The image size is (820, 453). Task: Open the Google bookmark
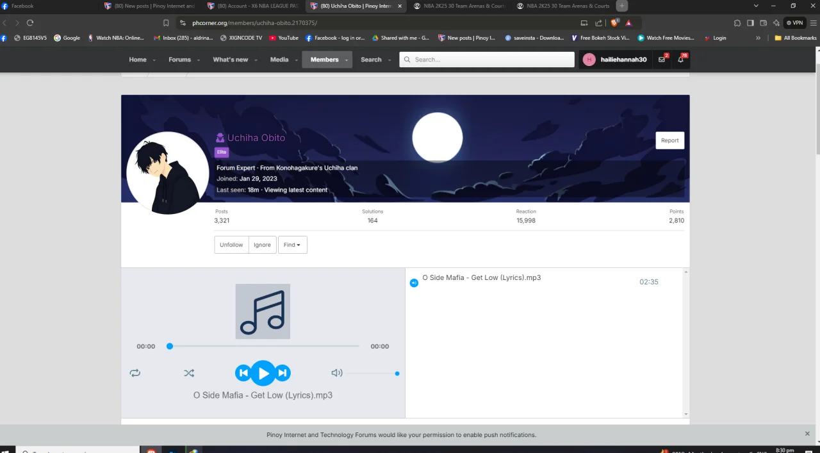click(x=67, y=38)
